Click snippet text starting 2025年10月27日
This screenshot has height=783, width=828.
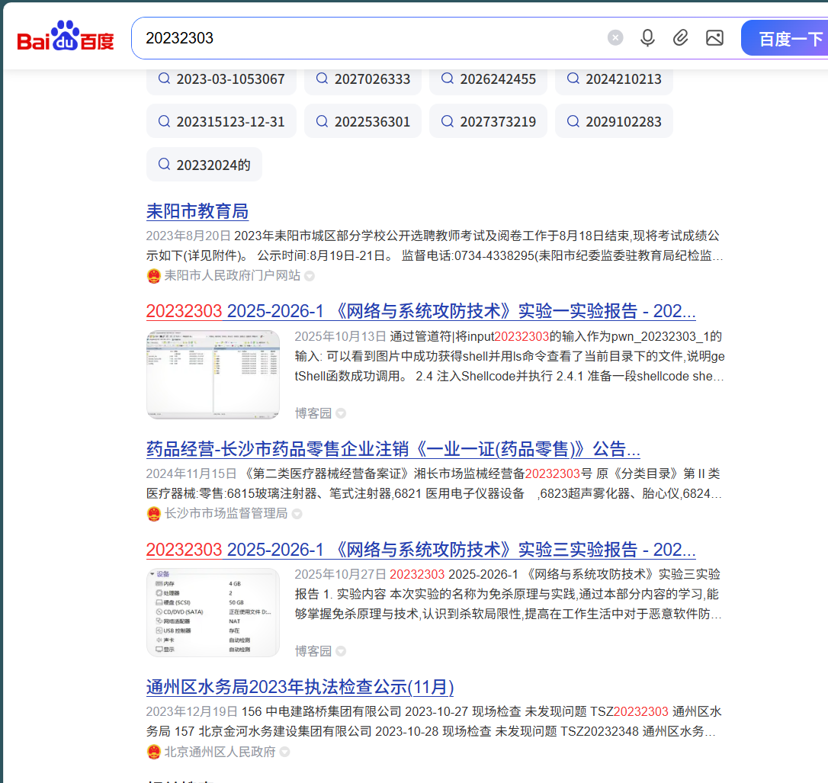click(508, 594)
